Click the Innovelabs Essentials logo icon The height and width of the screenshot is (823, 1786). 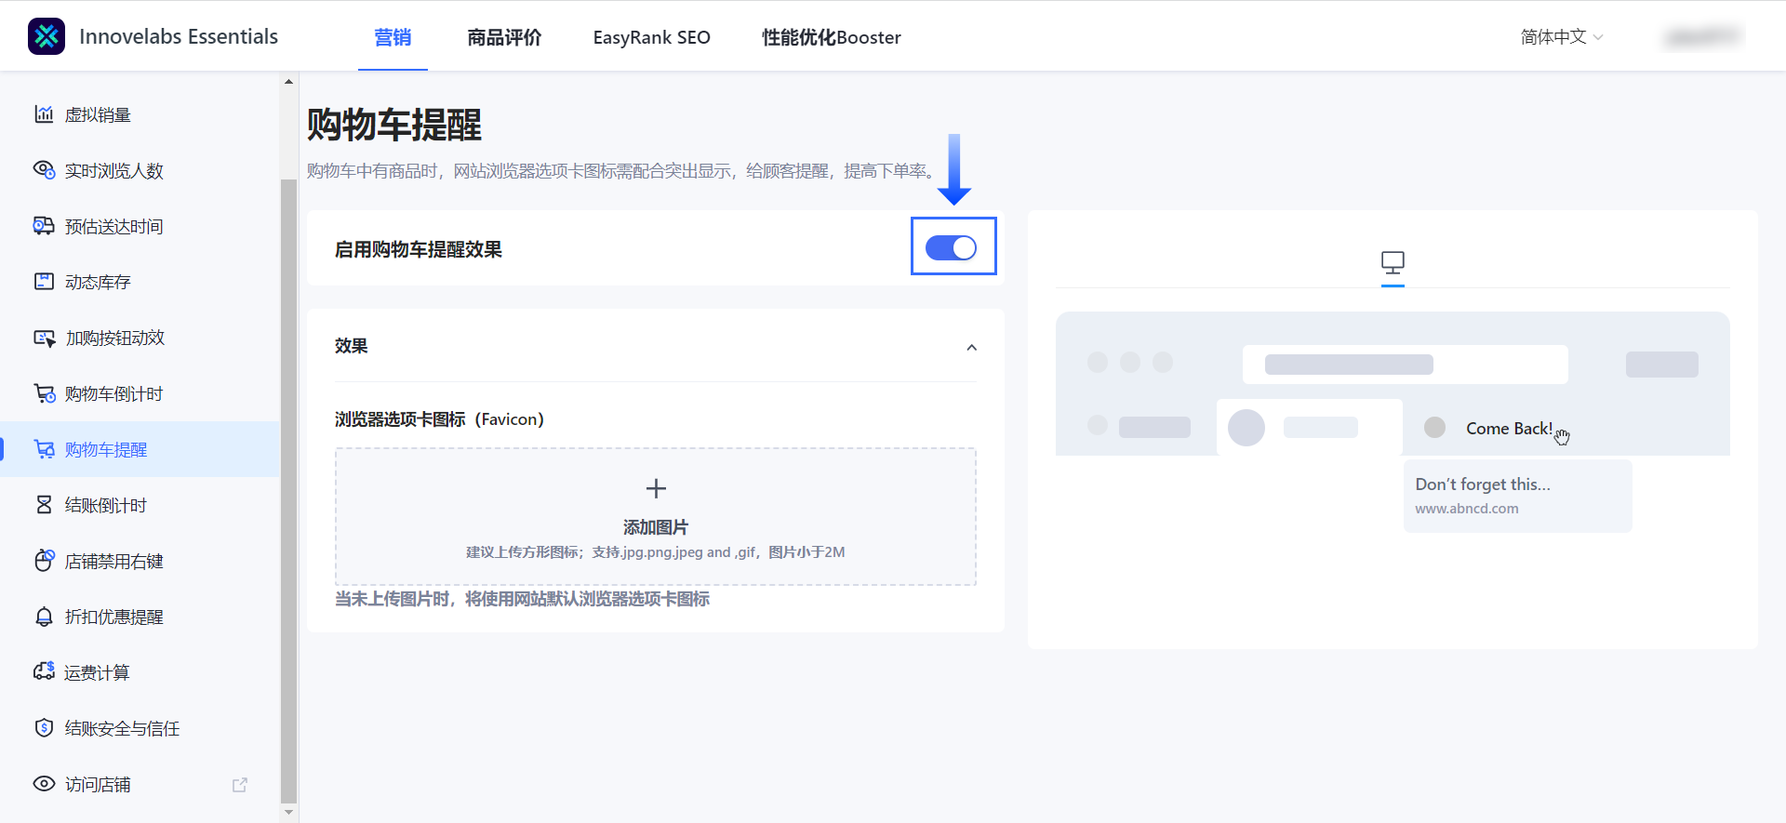[47, 36]
